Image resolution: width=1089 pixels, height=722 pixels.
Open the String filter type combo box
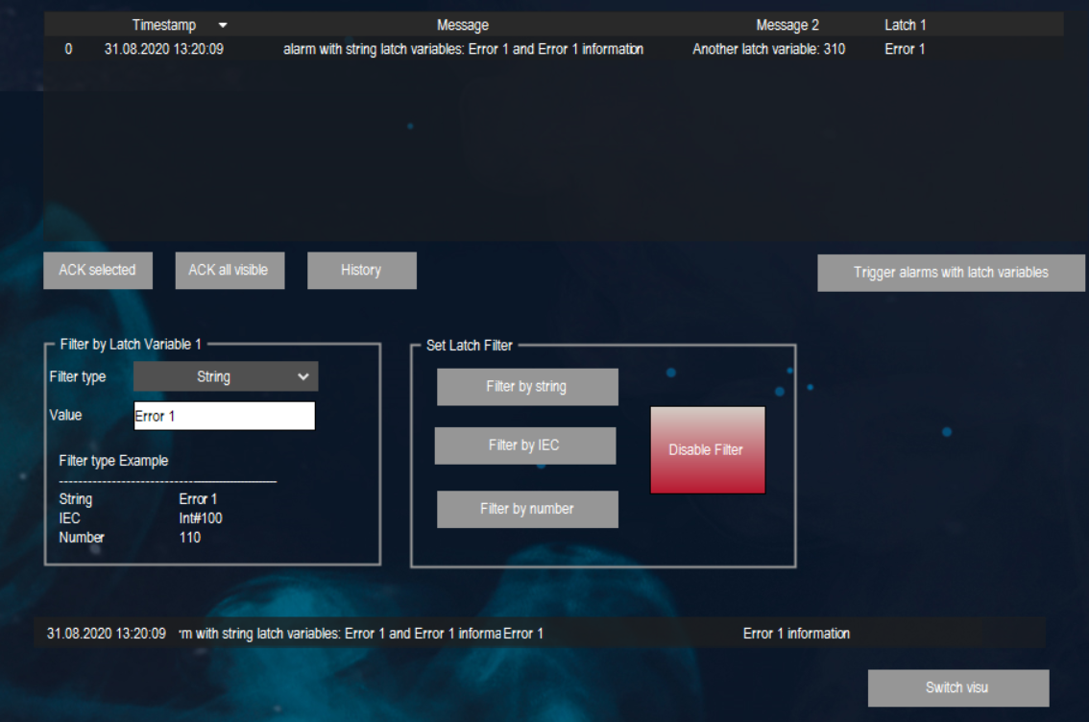[214, 377]
